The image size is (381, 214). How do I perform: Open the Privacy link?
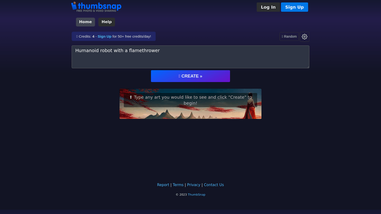tap(193, 185)
